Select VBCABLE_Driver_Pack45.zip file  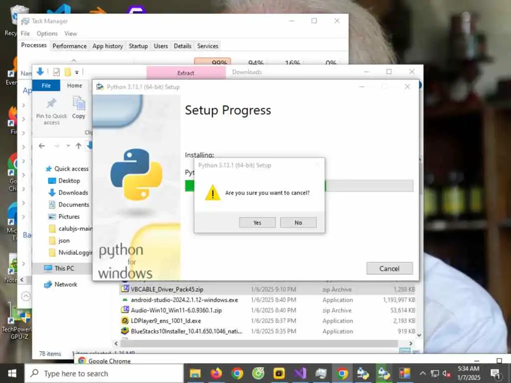[x=267, y=289]
